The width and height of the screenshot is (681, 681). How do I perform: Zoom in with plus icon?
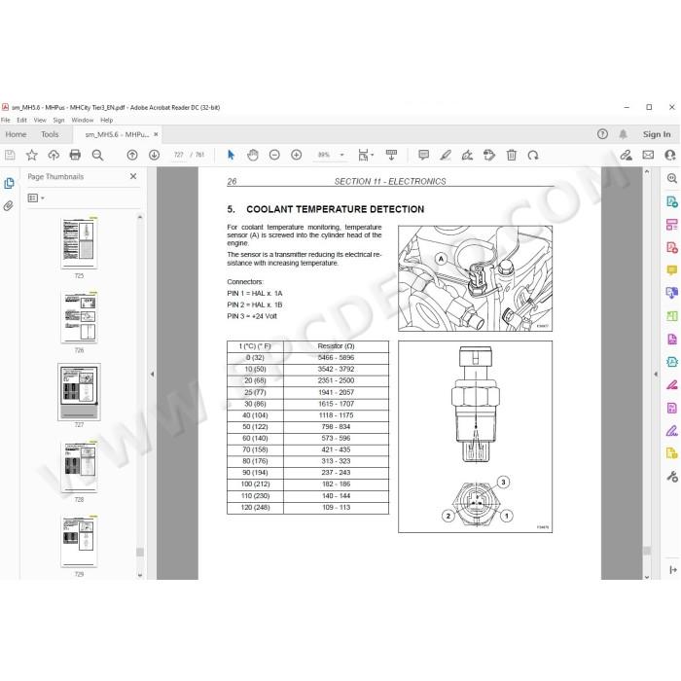point(296,155)
